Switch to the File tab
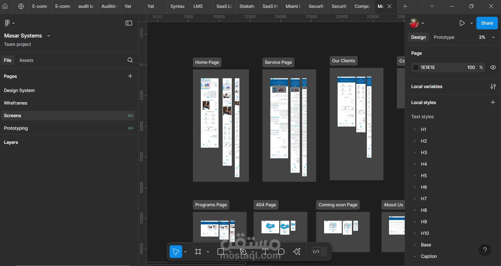501x266 pixels. (x=8, y=60)
